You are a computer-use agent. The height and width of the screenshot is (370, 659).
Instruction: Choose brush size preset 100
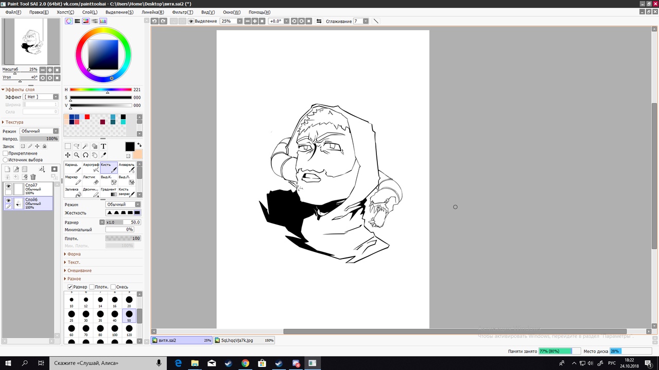click(x=115, y=328)
